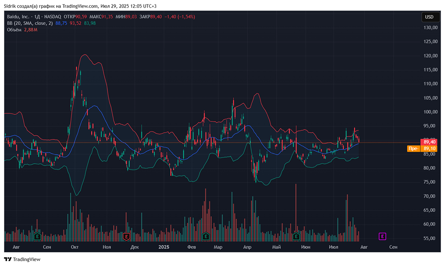This screenshot has height=266, width=445.
Task: Click the 88,75 Bollinger basis value
Action: tap(61, 23)
